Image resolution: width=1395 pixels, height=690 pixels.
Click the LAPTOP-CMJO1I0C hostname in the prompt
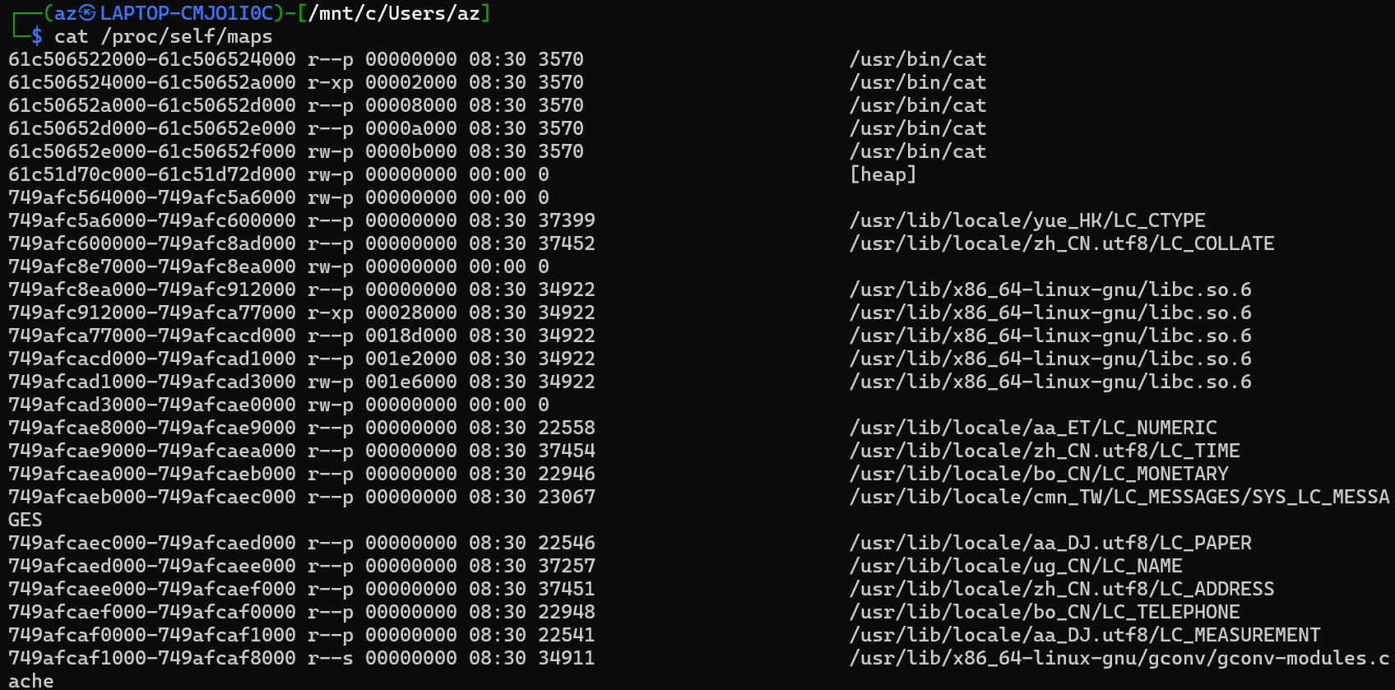(186, 13)
